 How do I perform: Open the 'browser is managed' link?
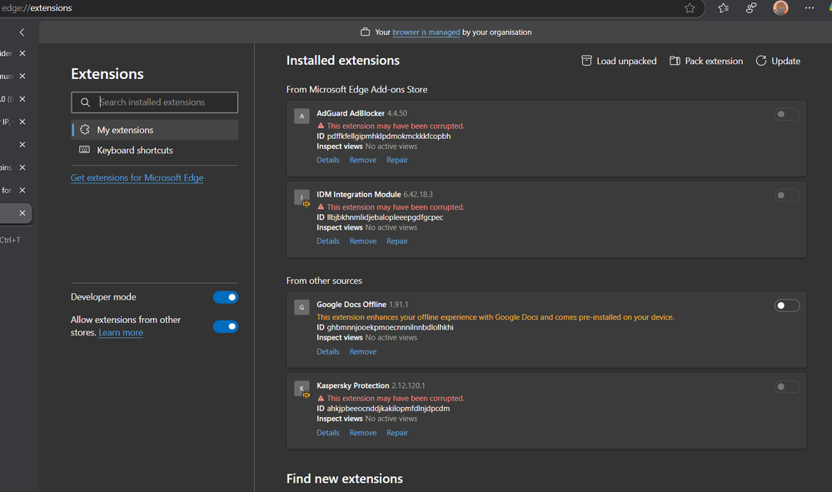point(426,32)
